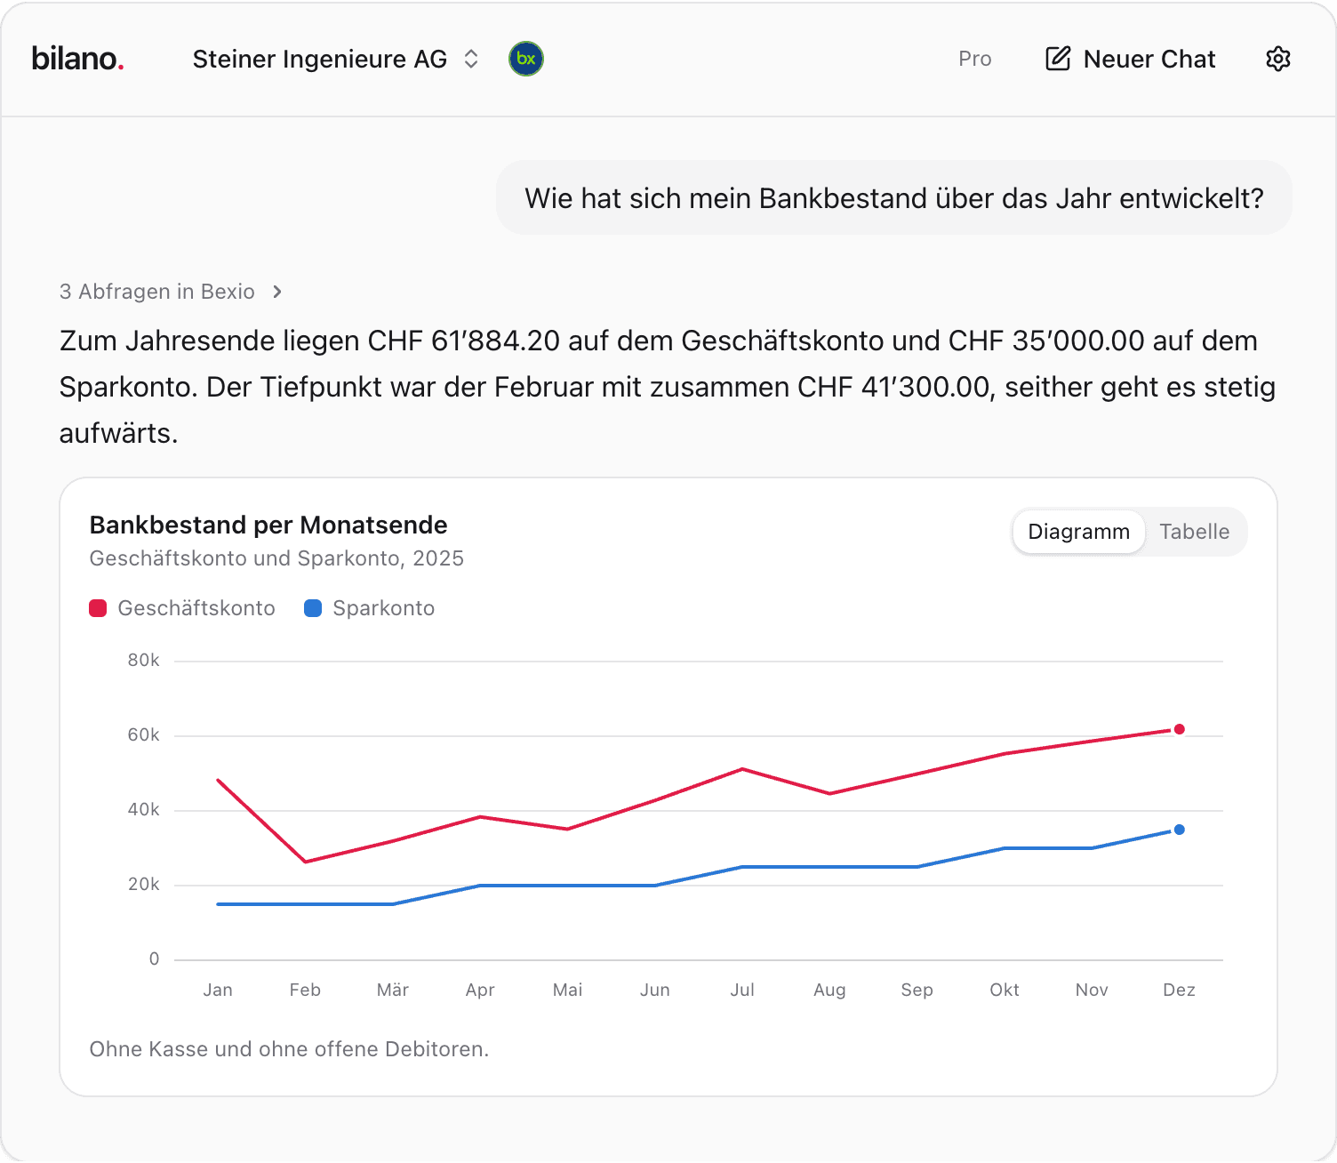Viewport: 1337px width, 1163px height.
Task: Click the 80k axis label
Action: 143,661
